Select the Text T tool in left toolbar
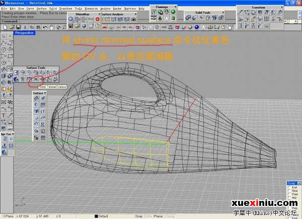302x219 pixels. point(4,115)
